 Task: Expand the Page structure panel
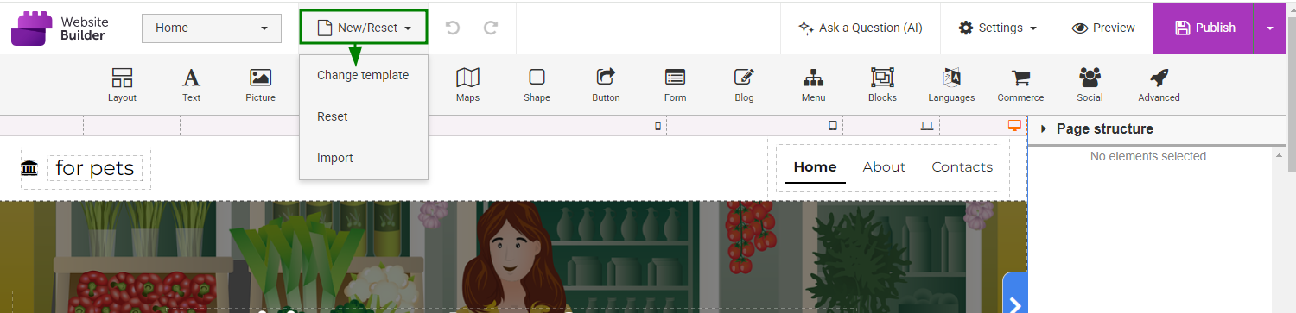(x=1044, y=129)
